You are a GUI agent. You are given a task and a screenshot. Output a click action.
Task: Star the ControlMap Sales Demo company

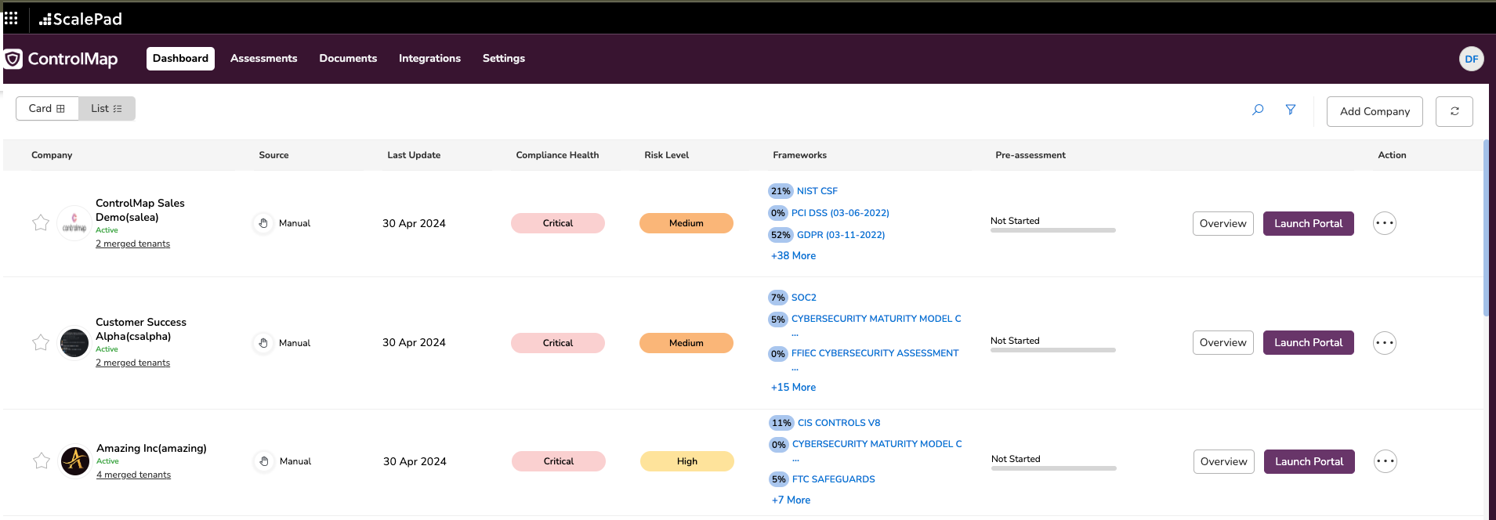(x=41, y=223)
